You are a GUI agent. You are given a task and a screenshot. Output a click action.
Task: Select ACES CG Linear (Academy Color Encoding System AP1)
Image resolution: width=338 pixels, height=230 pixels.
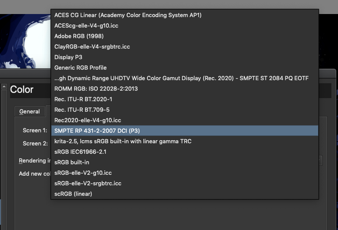click(x=128, y=15)
